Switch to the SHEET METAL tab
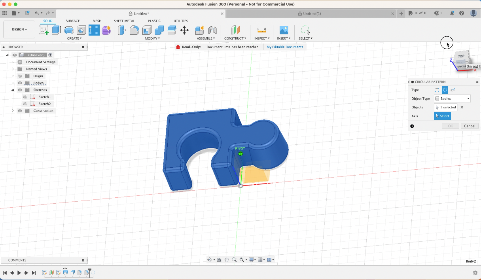The height and width of the screenshot is (280, 481). tap(124, 21)
